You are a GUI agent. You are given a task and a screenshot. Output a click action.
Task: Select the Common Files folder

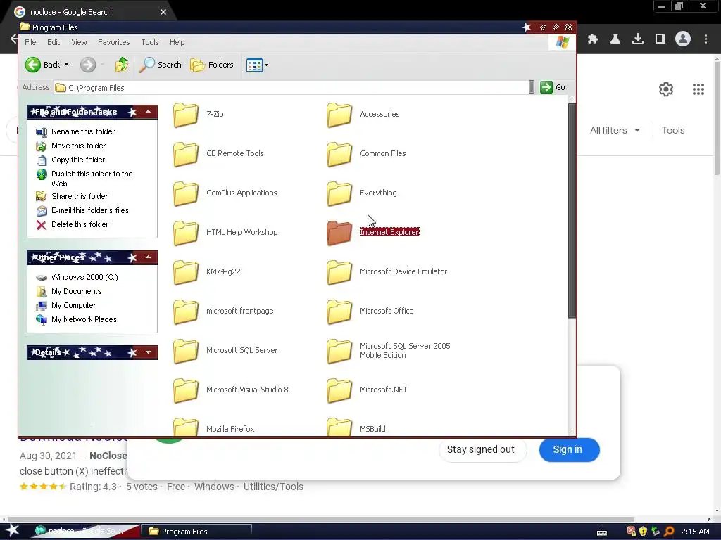coord(339,154)
